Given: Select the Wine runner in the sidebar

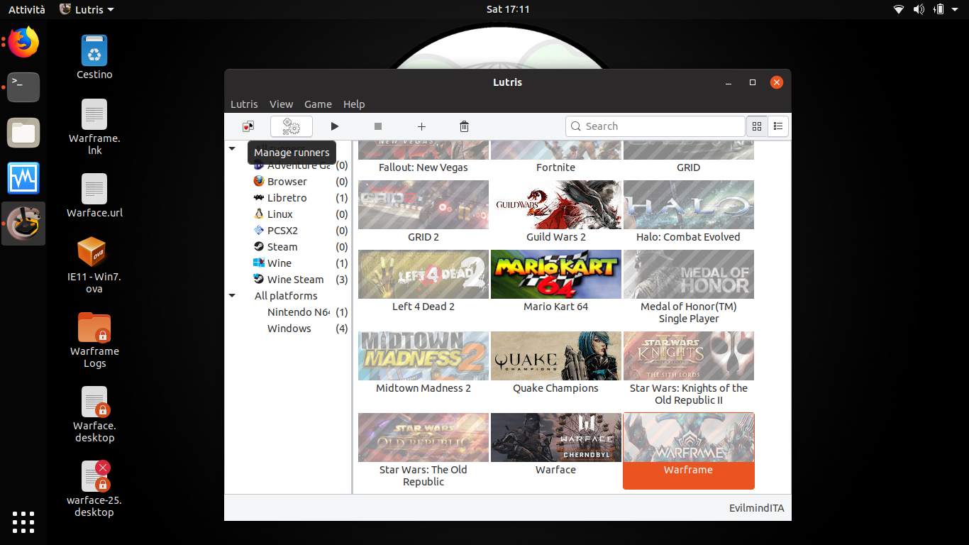Looking at the screenshot, I should [x=279, y=263].
